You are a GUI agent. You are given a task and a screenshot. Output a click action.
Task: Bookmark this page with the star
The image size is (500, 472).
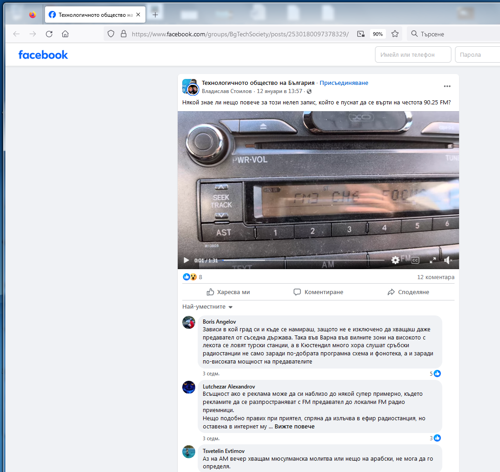pos(395,34)
